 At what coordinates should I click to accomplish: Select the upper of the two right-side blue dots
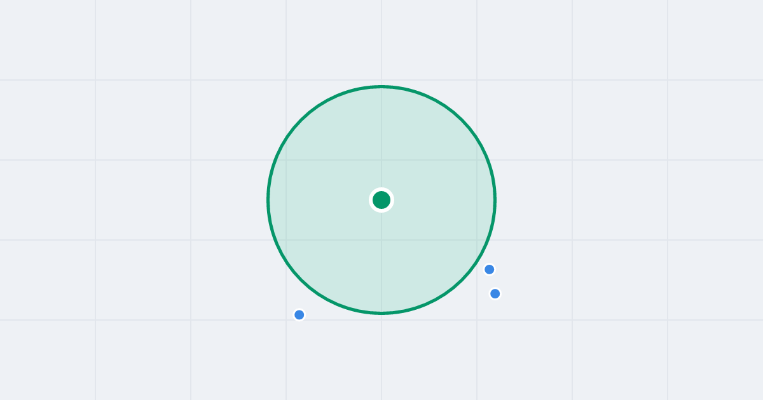click(x=490, y=269)
